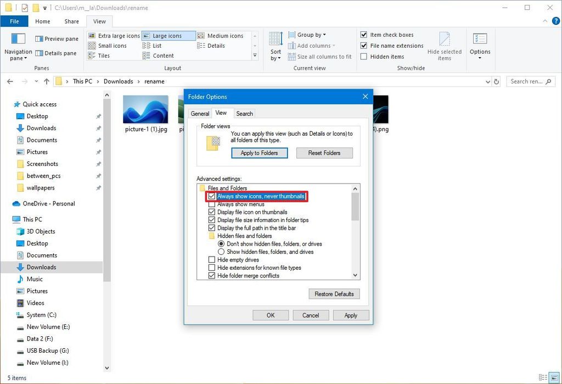Select the Tiles layout

tap(104, 55)
